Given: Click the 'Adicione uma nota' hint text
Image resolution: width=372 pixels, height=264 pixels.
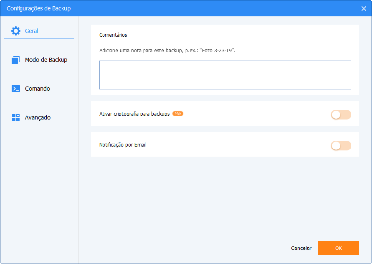Looking at the screenshot, I should pyautogui.click(x=167, y=51).
